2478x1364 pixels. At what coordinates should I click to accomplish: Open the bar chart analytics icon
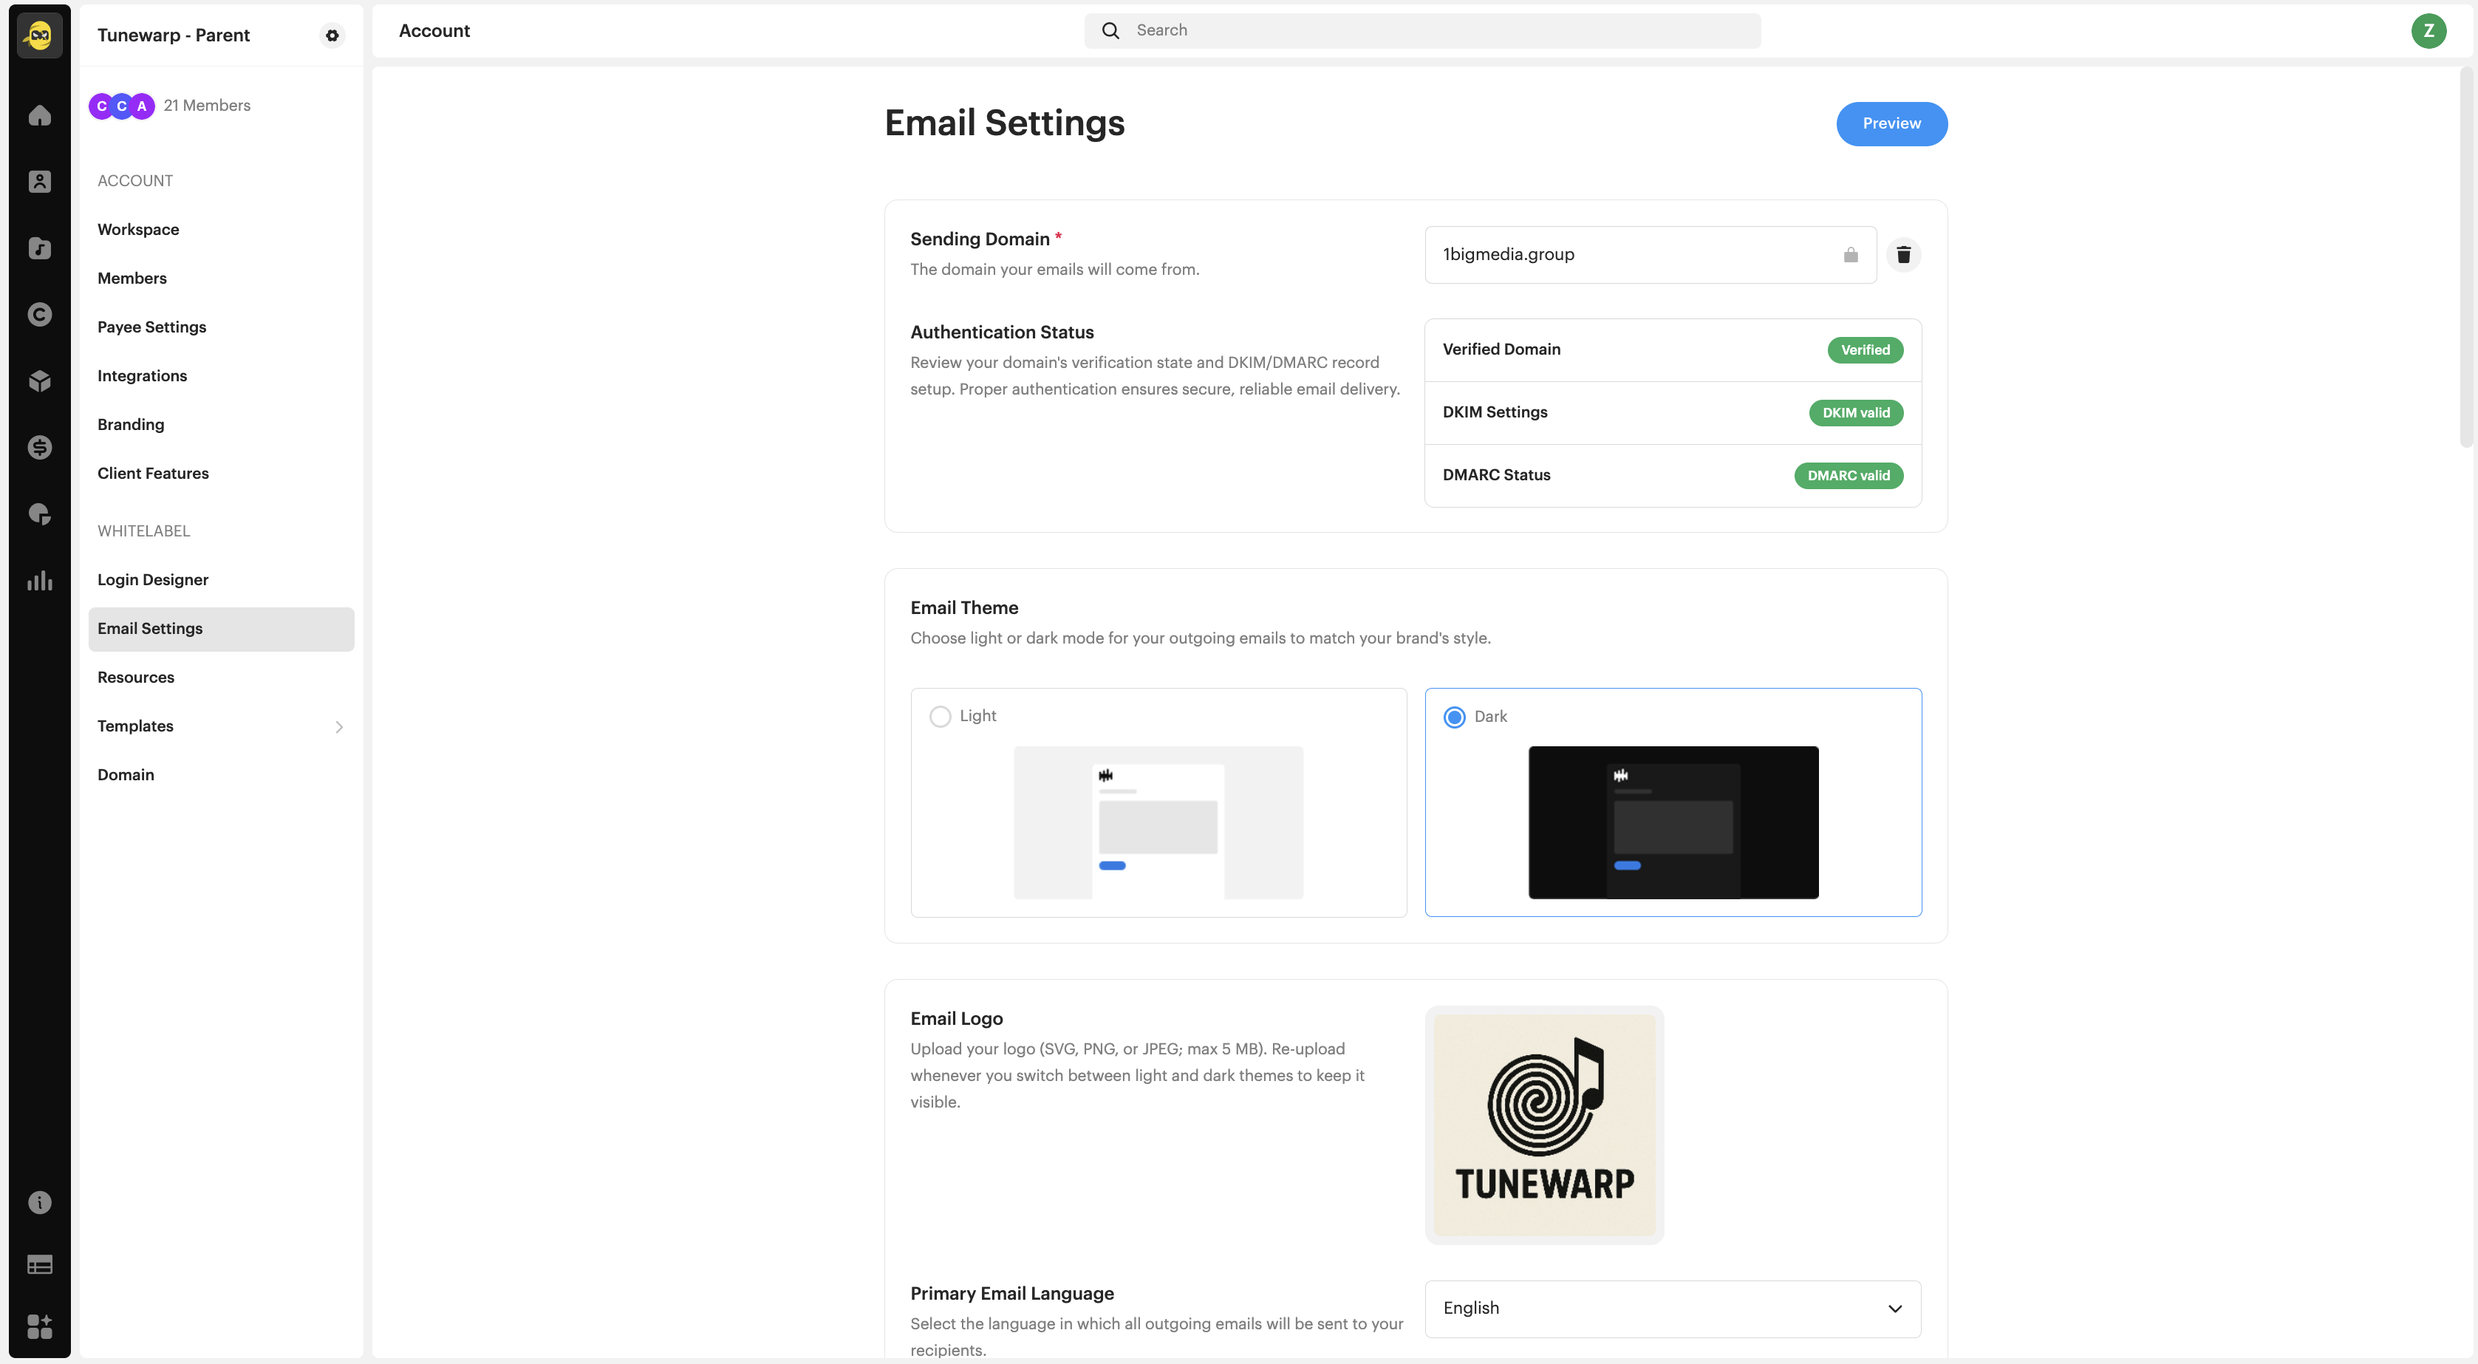coord(39,580)
